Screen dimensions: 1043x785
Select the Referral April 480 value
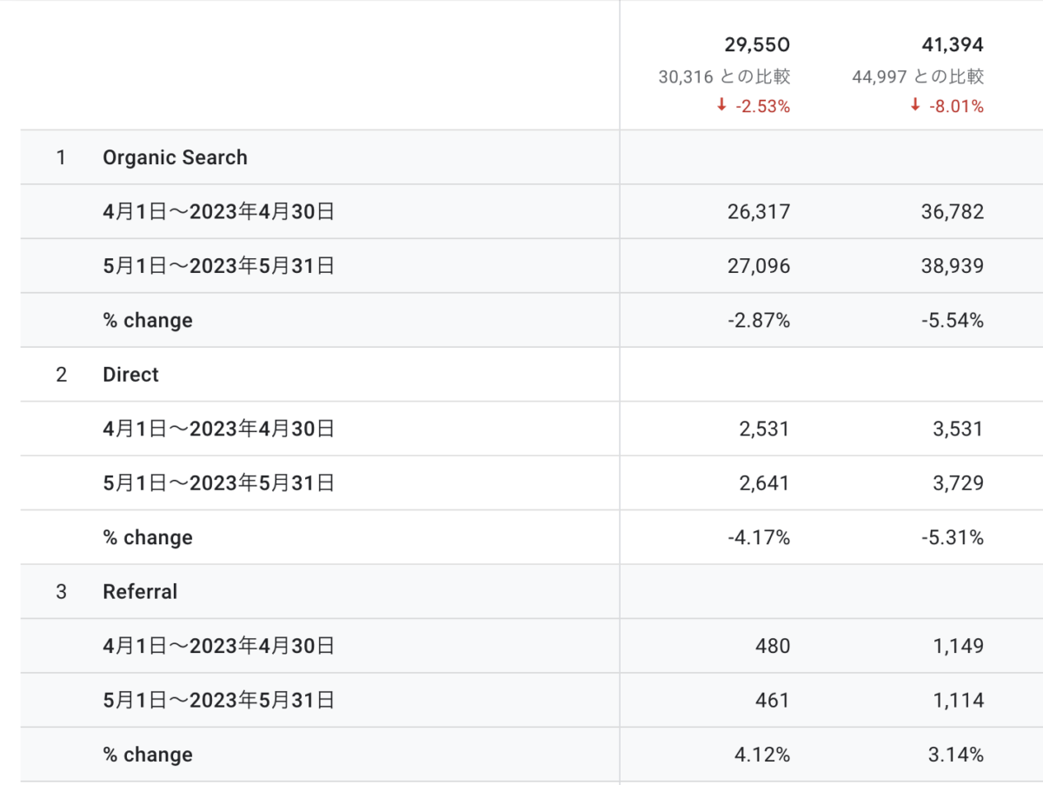point(773,646)
